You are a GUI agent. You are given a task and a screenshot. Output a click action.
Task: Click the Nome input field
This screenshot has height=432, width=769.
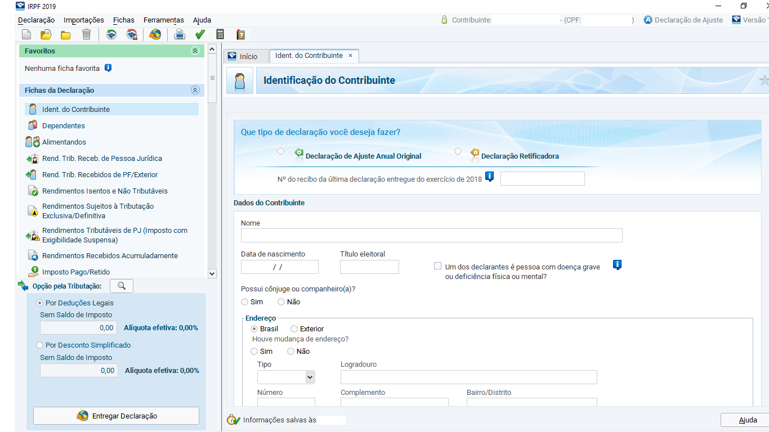click(431, 235)
